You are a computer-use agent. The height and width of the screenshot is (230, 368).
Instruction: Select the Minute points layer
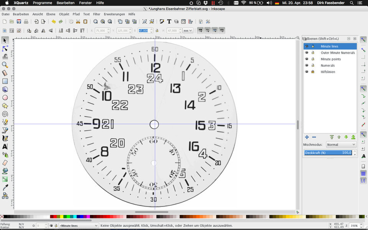point(330,59)
